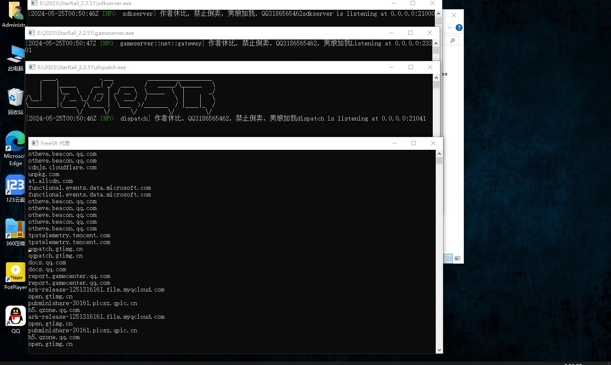
Task: Click the JadeSR ASCII banner in dispatch.exe
Action: [x=121, y=96]
